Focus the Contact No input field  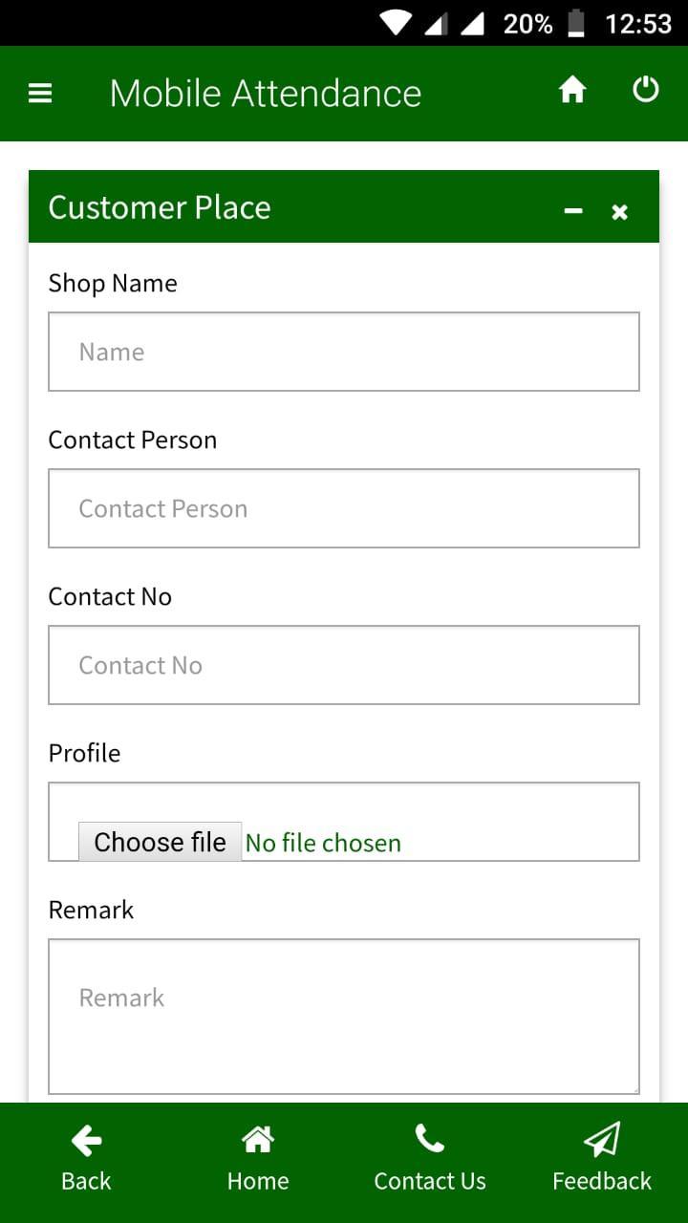344,665
